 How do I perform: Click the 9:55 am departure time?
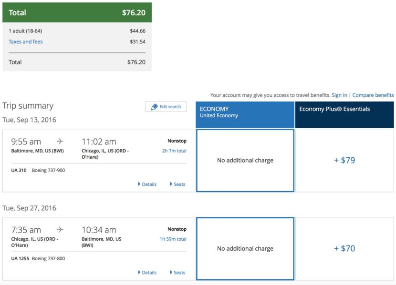[x=26, y=142]
